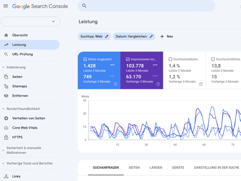Viewport: 241px width, 181px height.
Task: Click the plus icon beside Neu
Action: (162, 37)
